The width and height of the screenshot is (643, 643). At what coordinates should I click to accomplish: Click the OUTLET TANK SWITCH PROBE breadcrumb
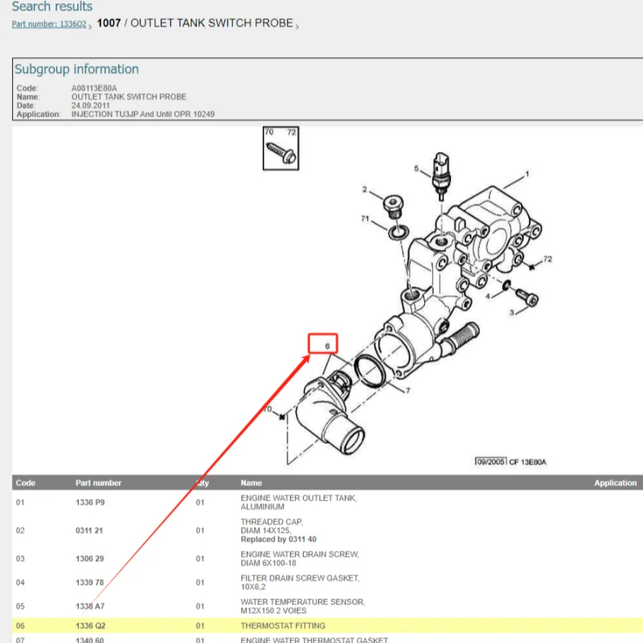click(211, 23)
